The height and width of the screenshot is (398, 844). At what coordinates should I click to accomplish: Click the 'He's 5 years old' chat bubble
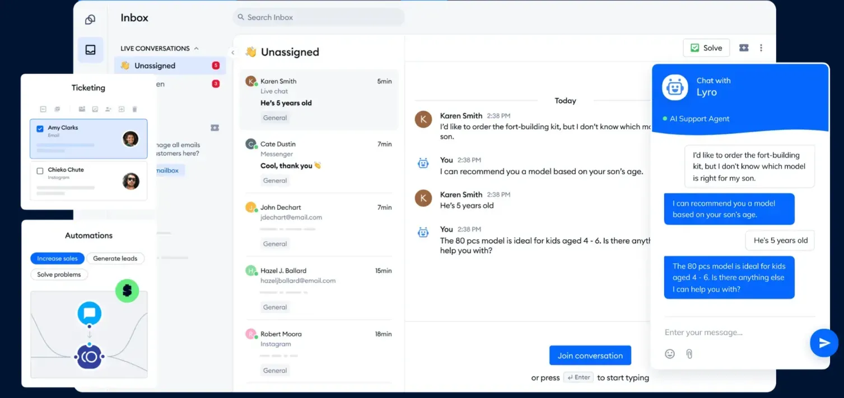point(780,240)
